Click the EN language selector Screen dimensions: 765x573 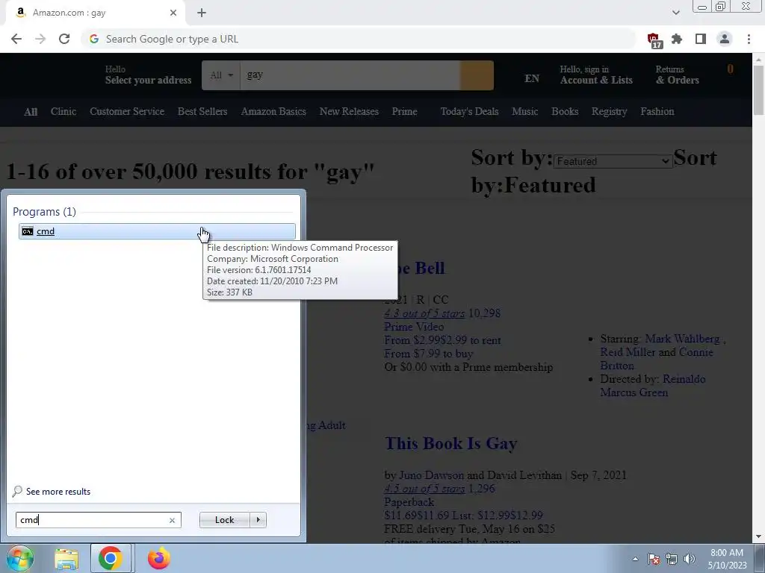(x=532, y=79)
